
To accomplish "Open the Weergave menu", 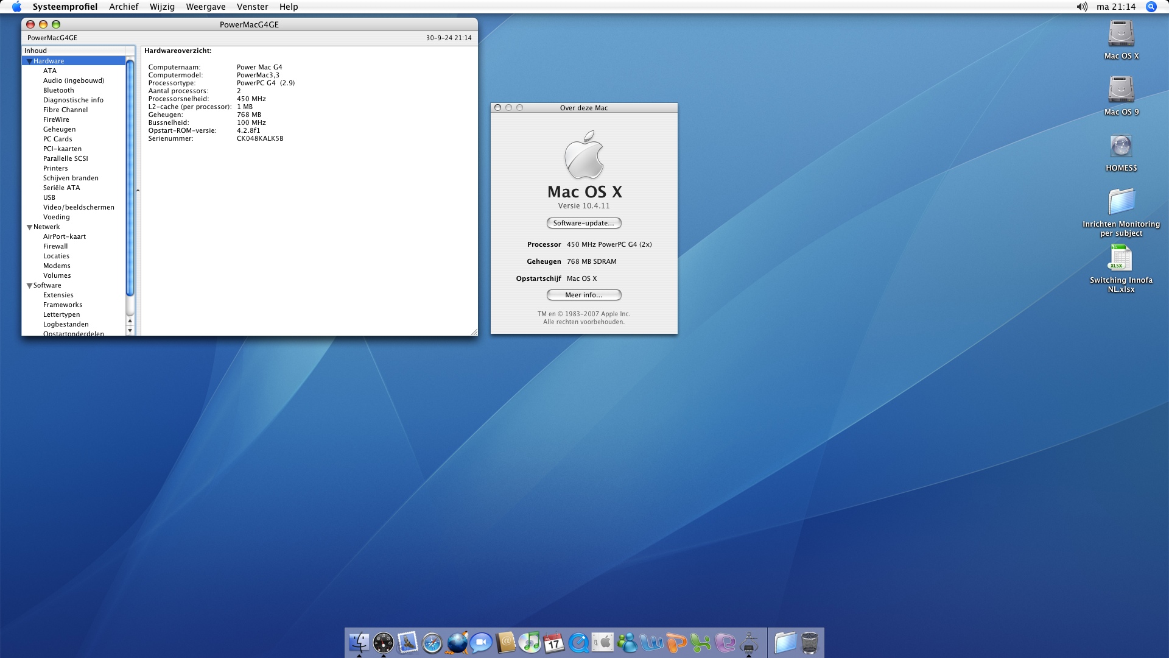I will [x=206, y=7].
